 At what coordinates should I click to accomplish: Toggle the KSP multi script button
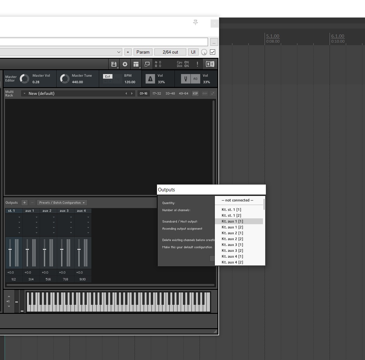point(195,93)
